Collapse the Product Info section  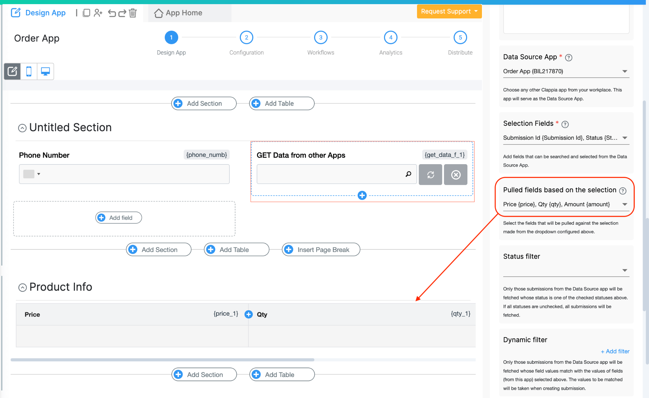pyautogui.click(x=22, y=287)
